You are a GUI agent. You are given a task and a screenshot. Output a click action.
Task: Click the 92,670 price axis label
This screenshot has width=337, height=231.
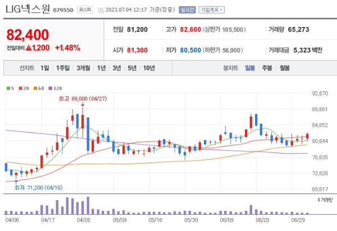coord(320,94)
